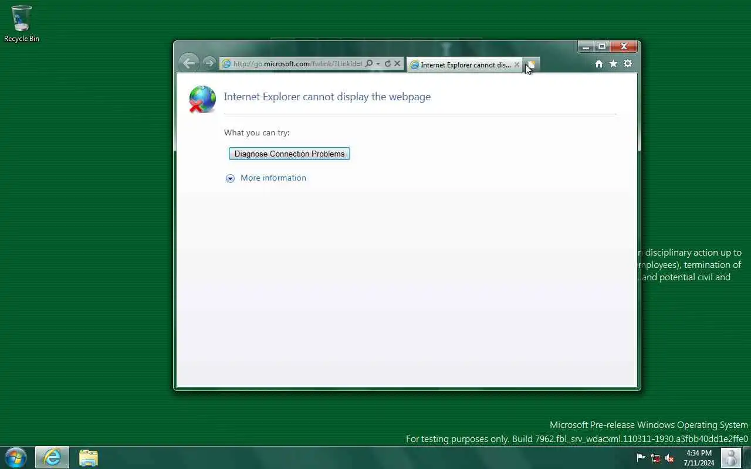Click the browser Back arrow button
Image resolution: width=751 pixels, height=469 pixels.
[x=188, y=63]
